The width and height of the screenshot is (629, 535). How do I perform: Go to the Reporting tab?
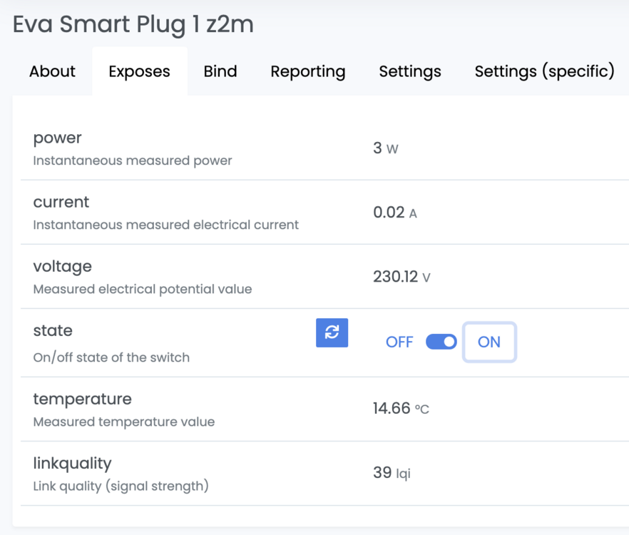tap(307, 71)
